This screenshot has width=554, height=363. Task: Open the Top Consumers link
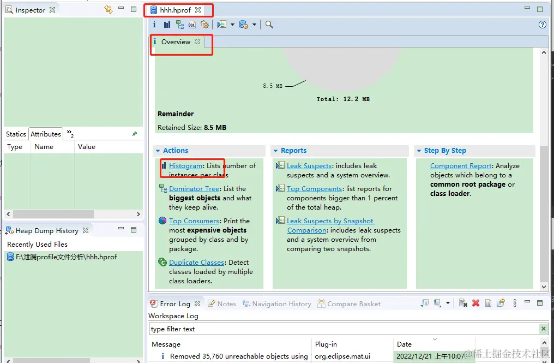pos(194,221)
